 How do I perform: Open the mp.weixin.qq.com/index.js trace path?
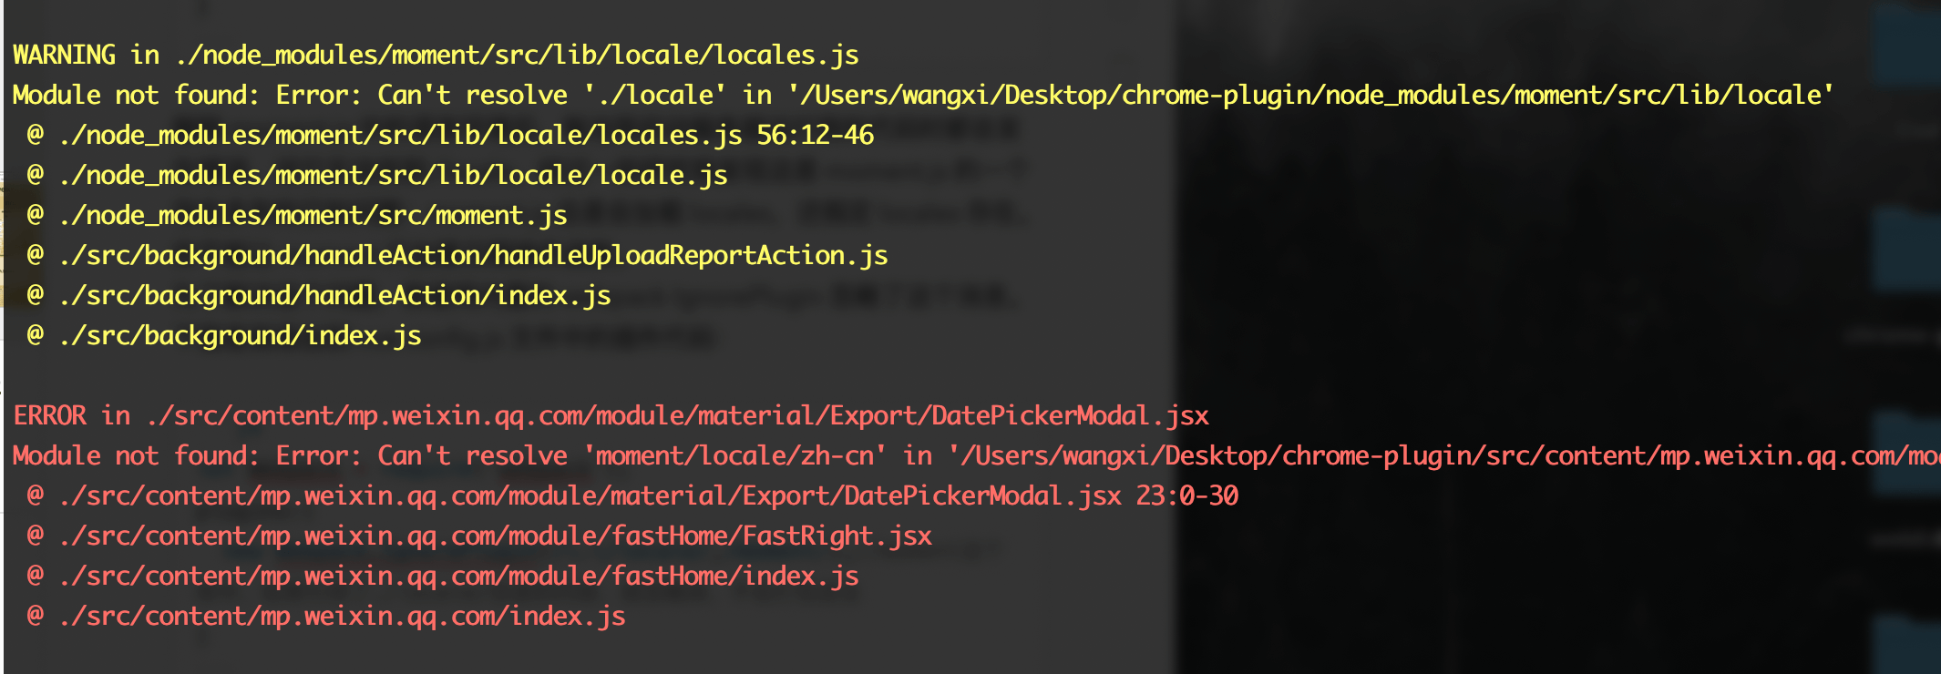tap(342, 617)
